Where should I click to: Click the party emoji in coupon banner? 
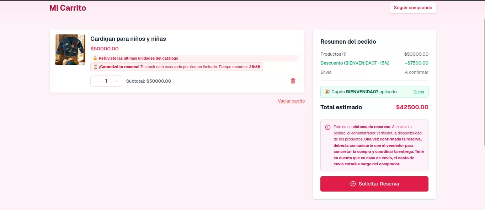coord(327,92)
